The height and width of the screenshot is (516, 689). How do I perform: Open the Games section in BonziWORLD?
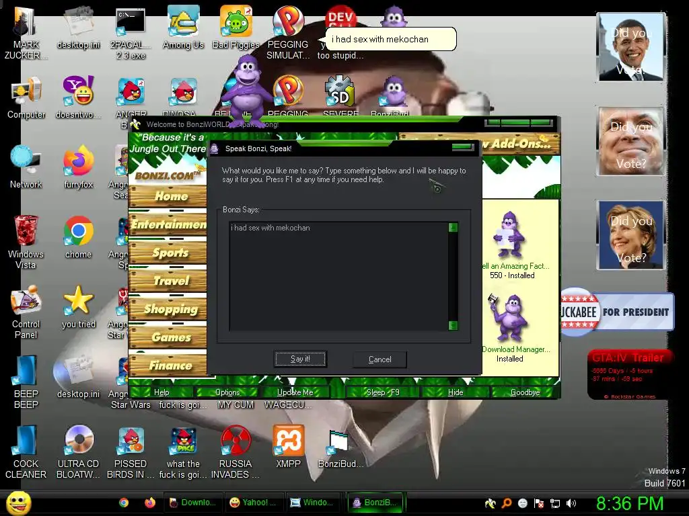tap(168, 337)
